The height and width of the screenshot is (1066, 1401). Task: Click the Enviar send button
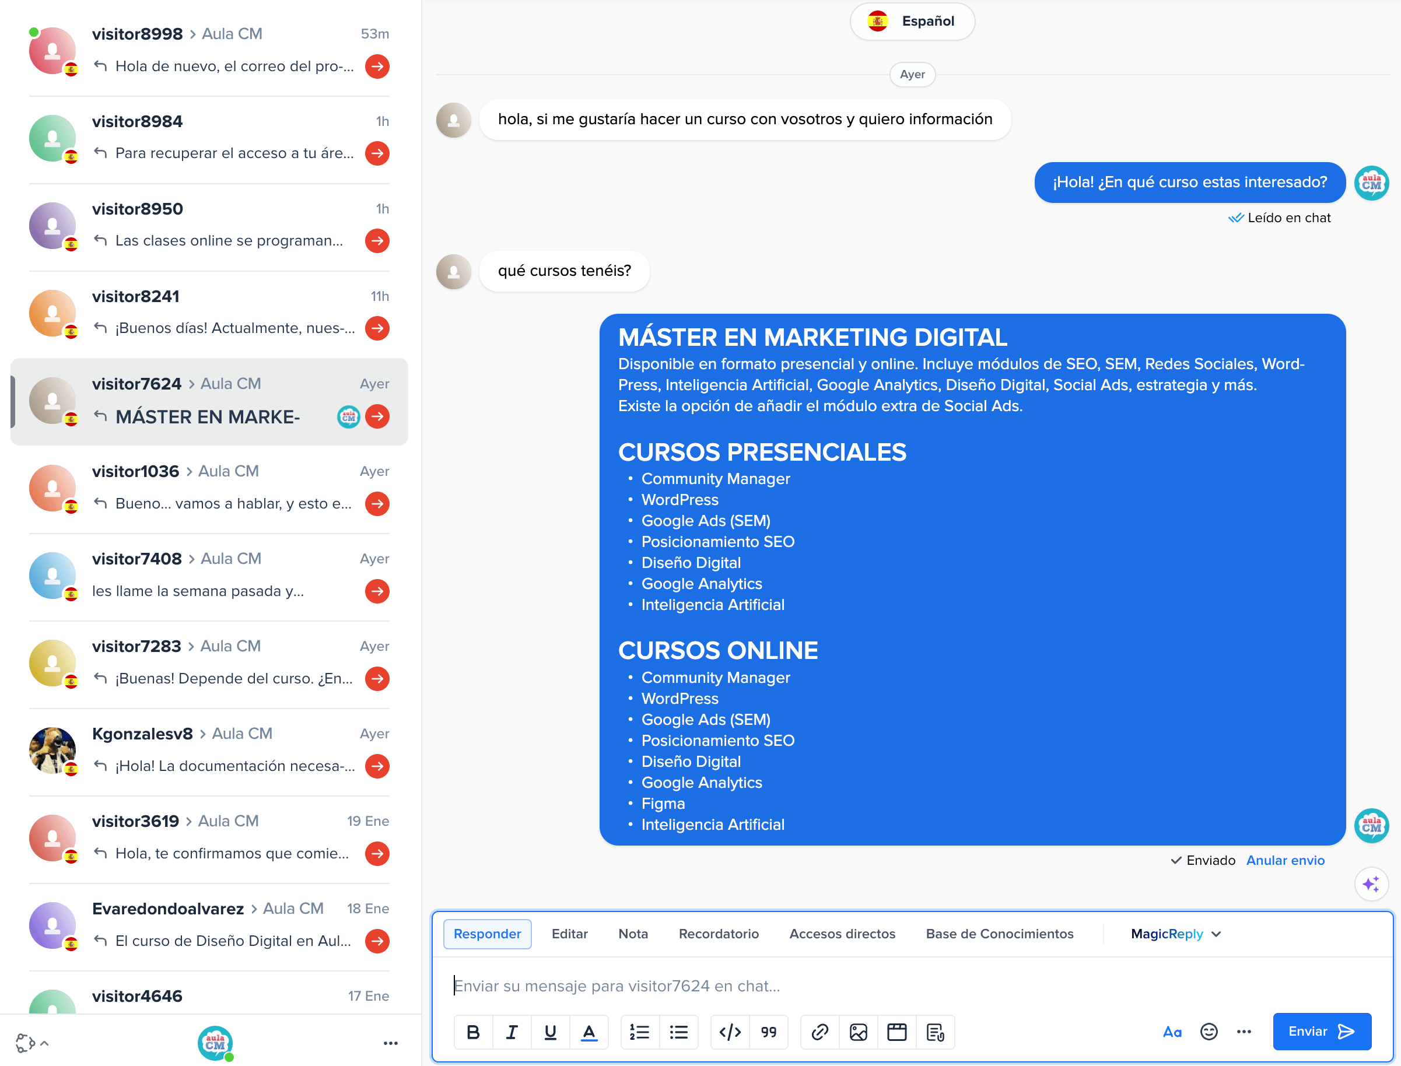1322,1032
